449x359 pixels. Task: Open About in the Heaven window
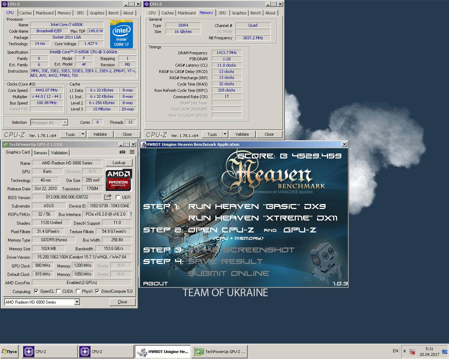click(x=155, y=283)
